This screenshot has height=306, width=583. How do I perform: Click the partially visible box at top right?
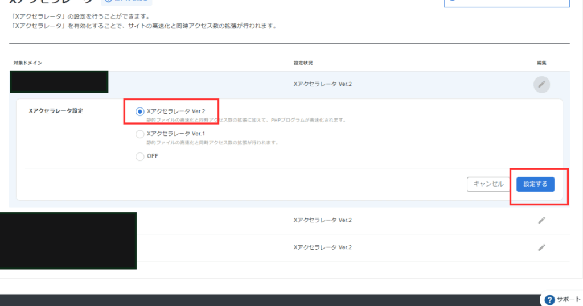[x=506, y=3]
